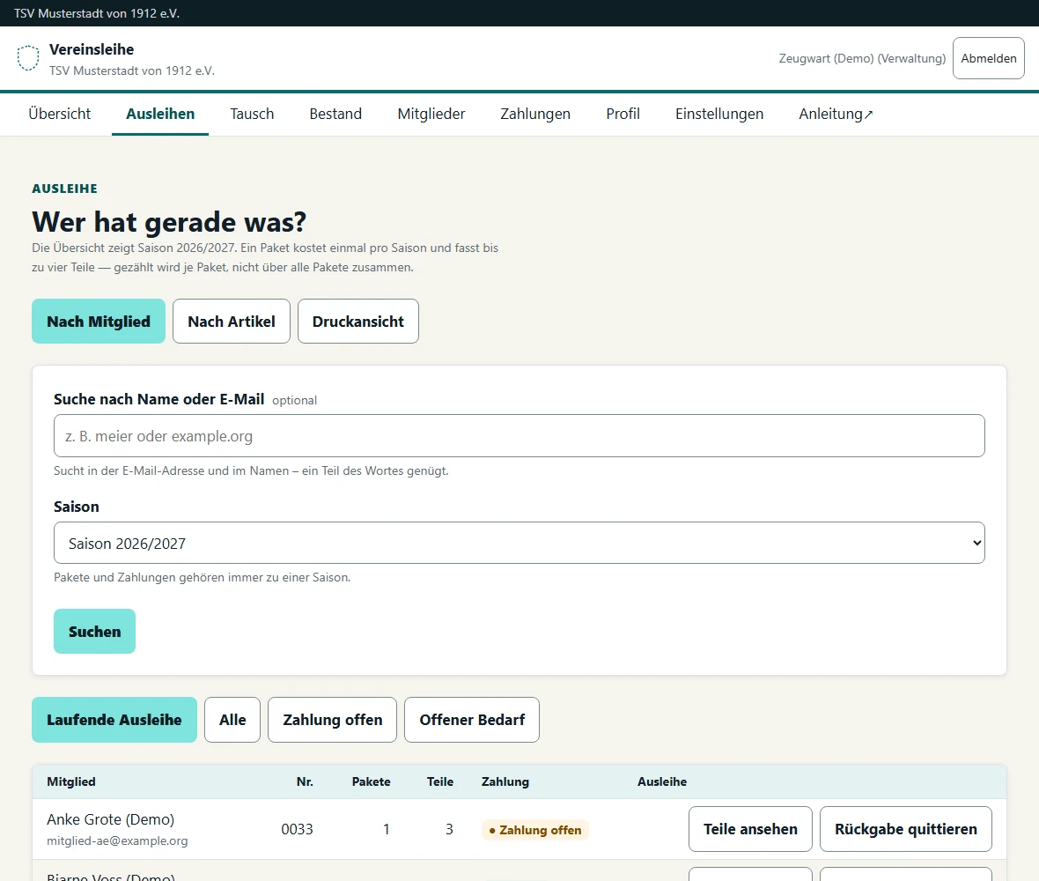Click the Vereinsleihe shield logo icon

point(28,58)
